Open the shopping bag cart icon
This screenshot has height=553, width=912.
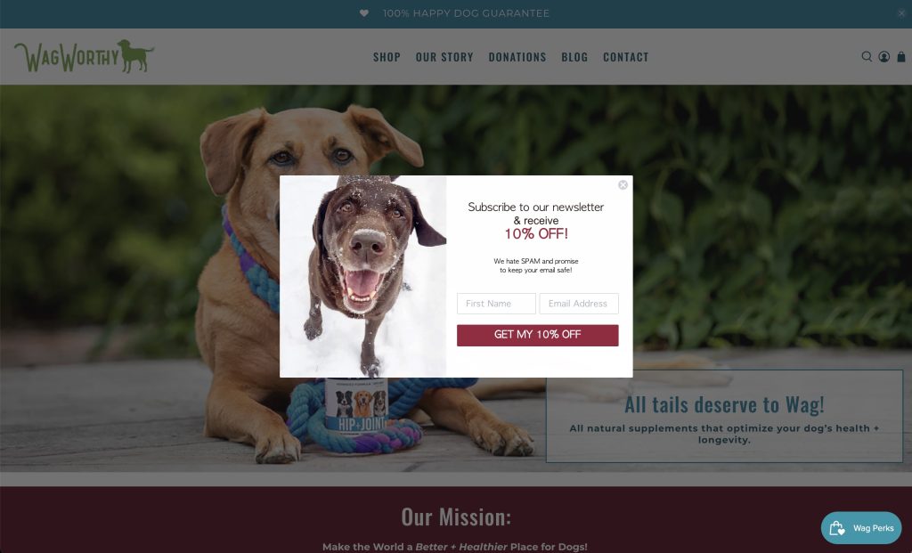coord(901,56)
